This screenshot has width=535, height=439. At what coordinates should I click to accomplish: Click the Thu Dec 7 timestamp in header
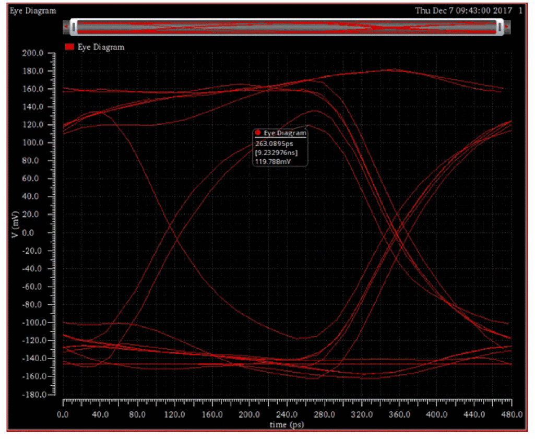[x=463, y=11]
